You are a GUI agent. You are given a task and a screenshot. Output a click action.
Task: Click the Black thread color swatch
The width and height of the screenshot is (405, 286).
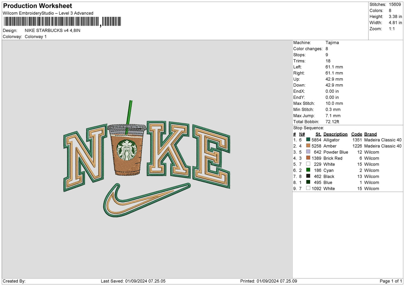point(308,176)
